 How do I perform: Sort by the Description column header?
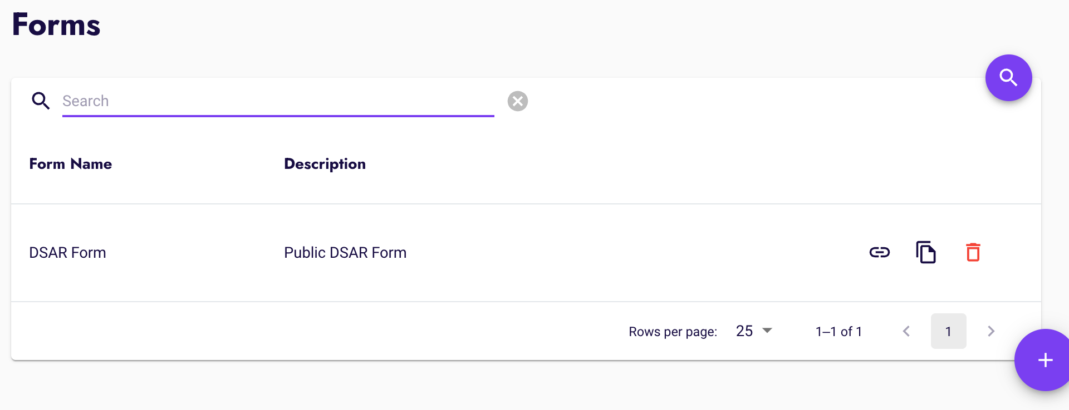(325, 163)
